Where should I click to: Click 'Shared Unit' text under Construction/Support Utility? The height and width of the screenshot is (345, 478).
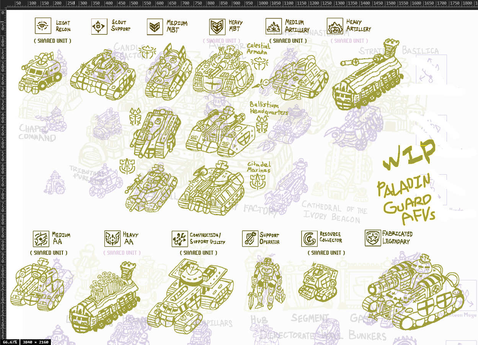click(x=199, y=253)
